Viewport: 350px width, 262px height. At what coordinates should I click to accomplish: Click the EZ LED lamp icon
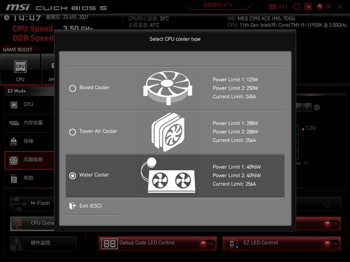pos(233,244)
